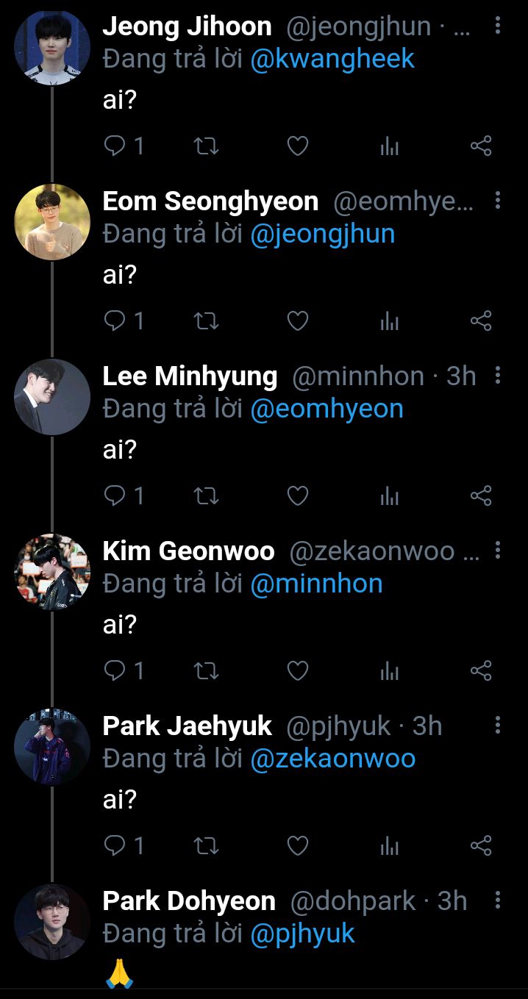The height and width of the screenshot is (999, 528).
Task: Open Park Dohyeon's profile by name
Action: [x=189, y=901]
